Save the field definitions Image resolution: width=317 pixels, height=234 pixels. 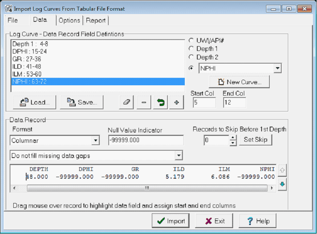pos(82,103)
